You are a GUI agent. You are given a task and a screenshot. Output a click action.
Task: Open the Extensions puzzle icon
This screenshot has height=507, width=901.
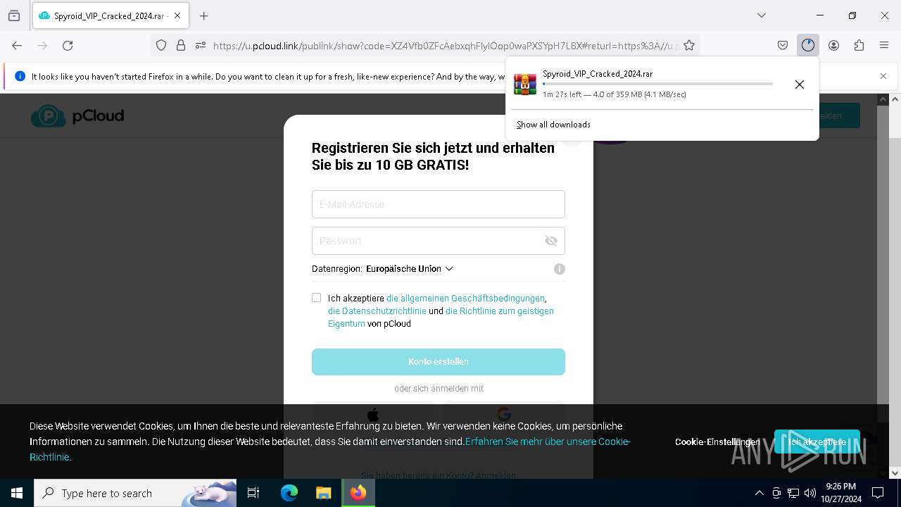(859, 45)
